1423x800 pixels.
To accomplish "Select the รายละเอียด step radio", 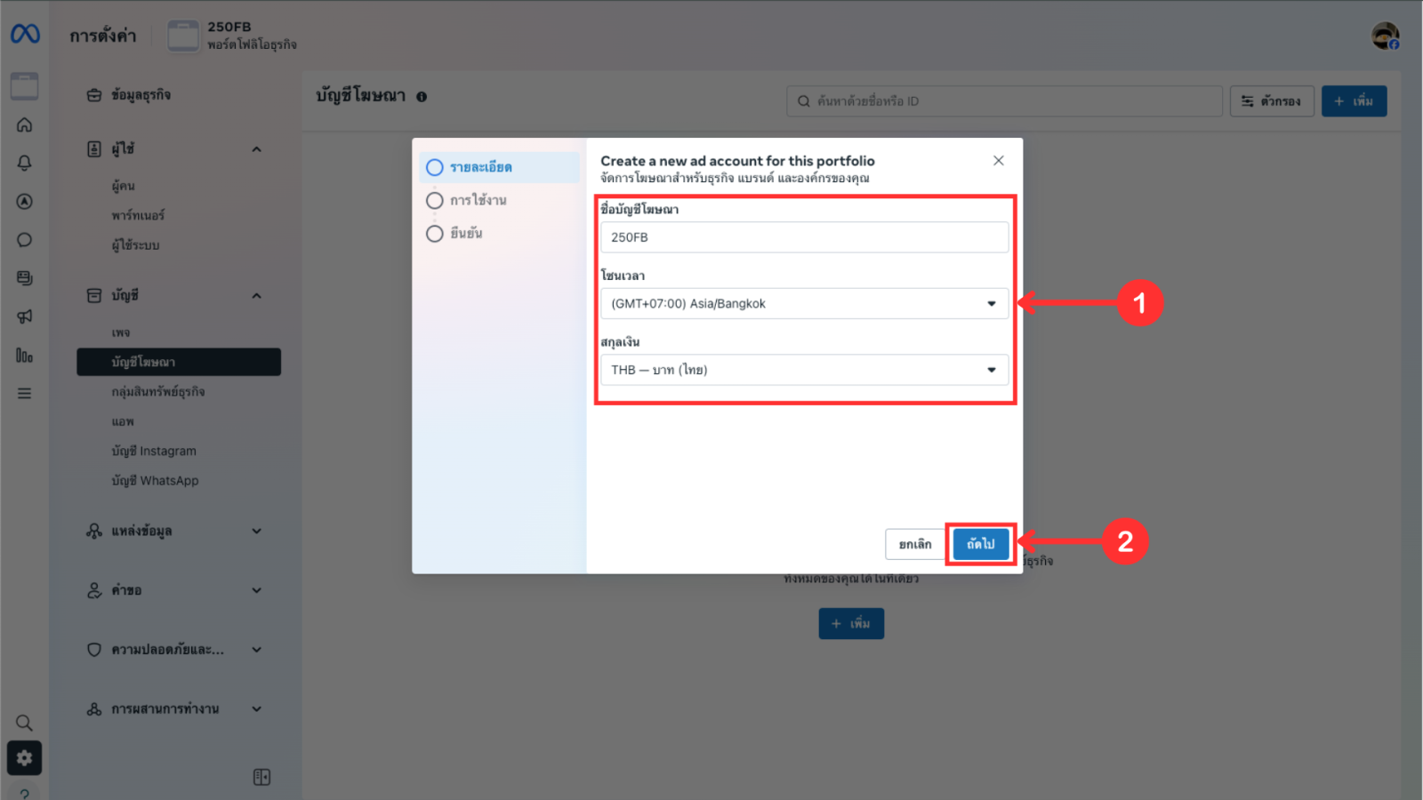I will click(435, 167).
